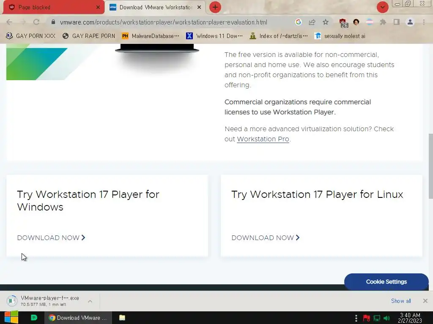
Task: Open Cookie Settings
Action: (386, 281)
